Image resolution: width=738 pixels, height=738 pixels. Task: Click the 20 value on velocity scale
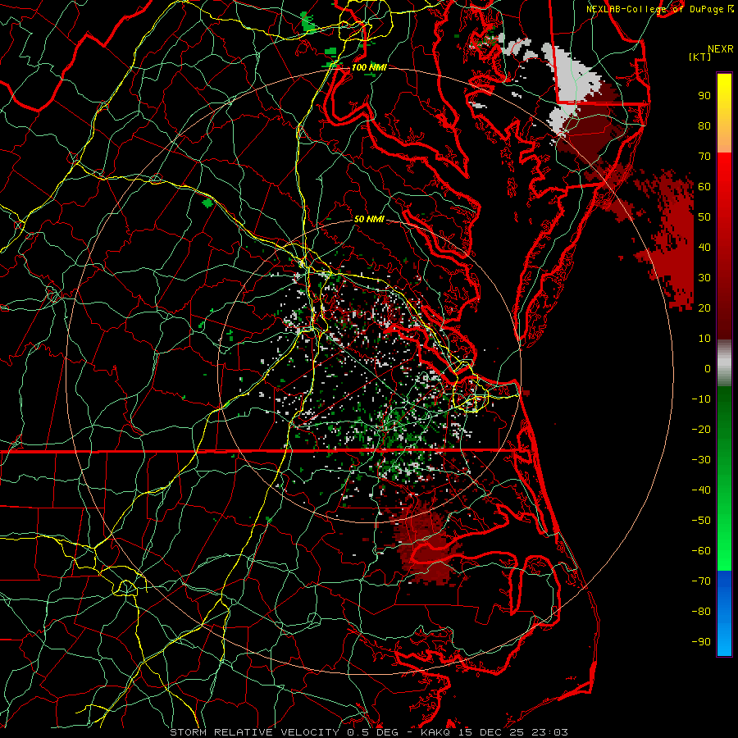tap(704, 307)
